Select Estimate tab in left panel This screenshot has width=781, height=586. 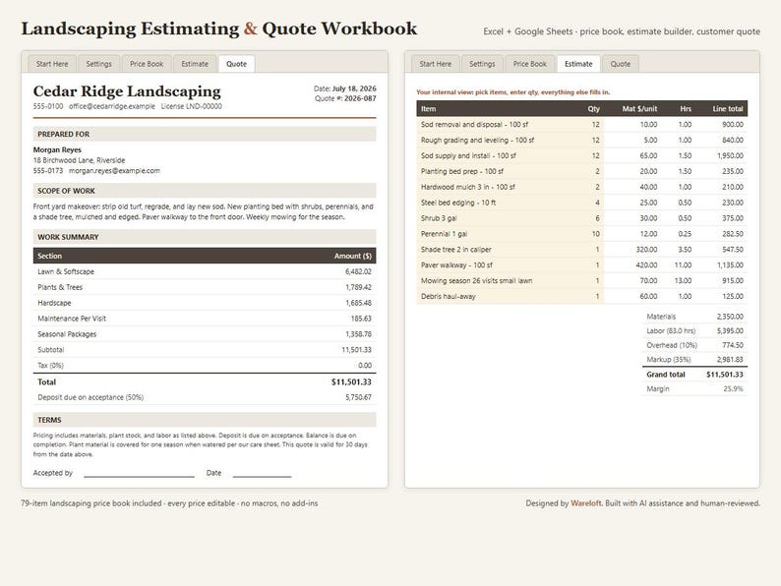[x=195, y=64]
